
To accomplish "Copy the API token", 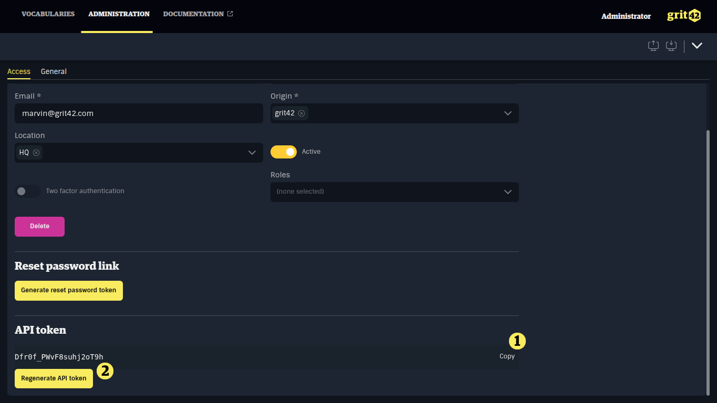I will pos(507,356).
